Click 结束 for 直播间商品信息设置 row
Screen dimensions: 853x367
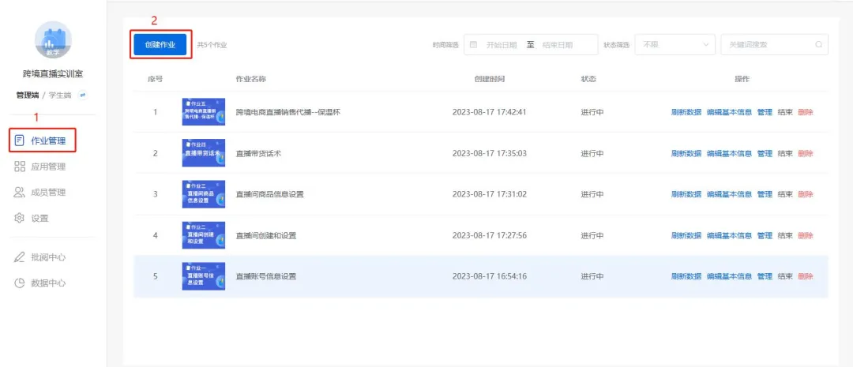[785, 194]
